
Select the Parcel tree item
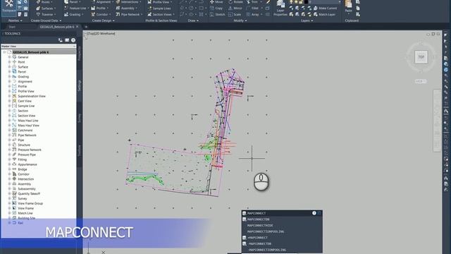(22, 72)
